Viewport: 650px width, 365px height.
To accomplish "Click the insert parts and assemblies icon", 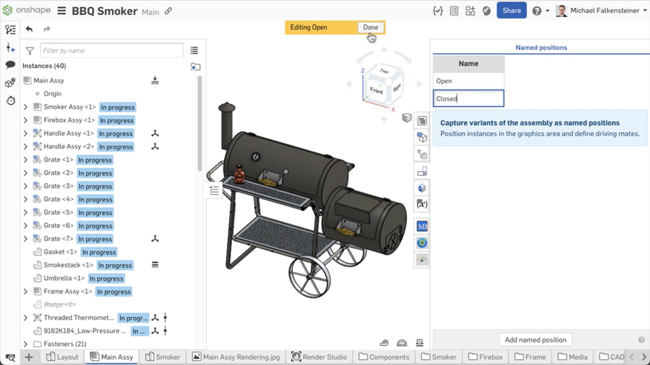I will [11, 48].
